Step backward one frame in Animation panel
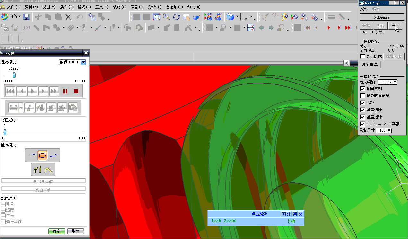The image size is (408, 239). (x=22, y=91)
